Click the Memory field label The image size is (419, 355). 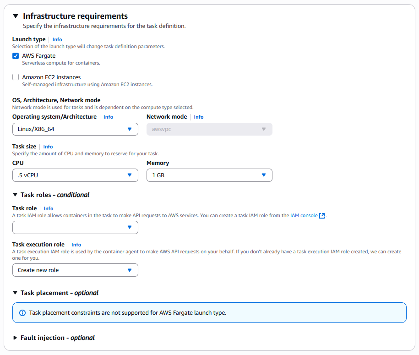158,163
